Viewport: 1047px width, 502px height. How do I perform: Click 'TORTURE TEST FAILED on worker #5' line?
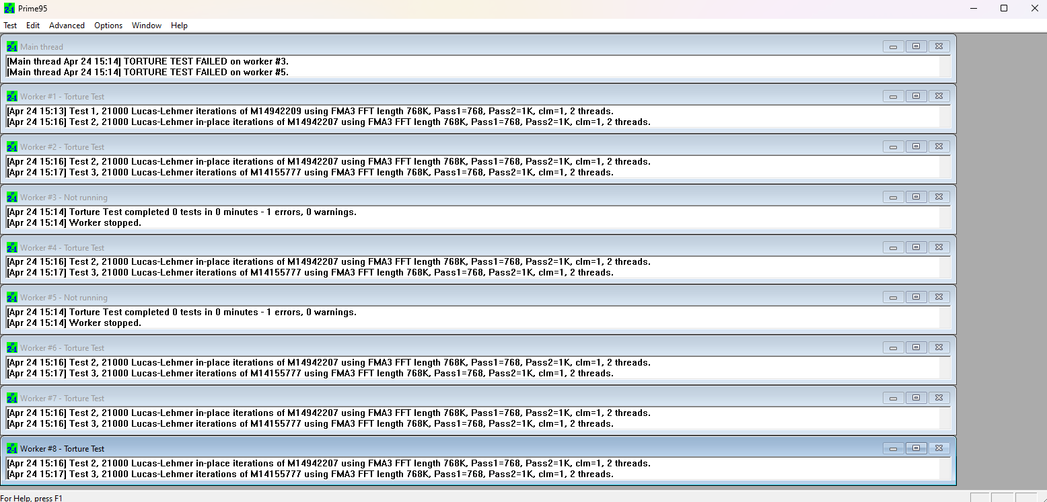148,72
